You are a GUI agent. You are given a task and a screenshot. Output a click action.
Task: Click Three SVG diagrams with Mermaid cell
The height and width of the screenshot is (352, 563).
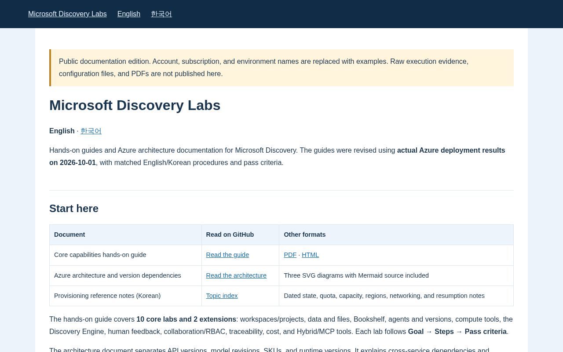[x=396, y=275]
